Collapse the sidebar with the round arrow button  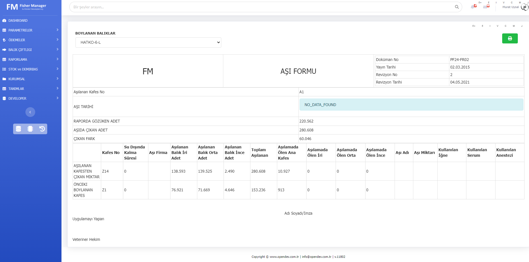30,112
